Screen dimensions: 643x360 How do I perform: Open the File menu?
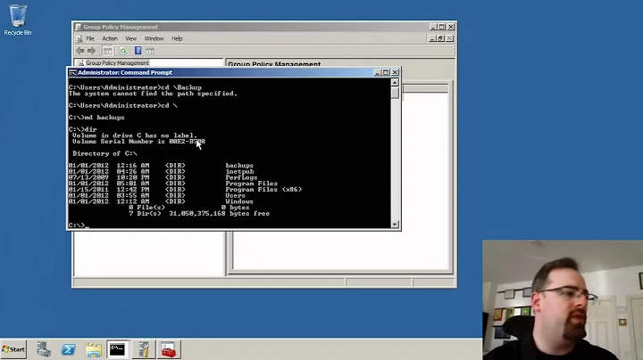tap(90, 38)
